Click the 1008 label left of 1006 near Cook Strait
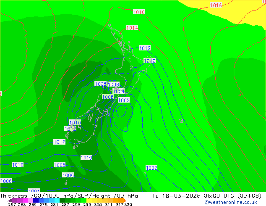This screenshot has width=266, height=206. click(x=101, y=84)
